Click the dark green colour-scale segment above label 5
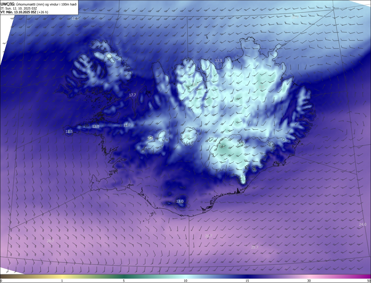371x283 pixels. click(124, 276)
